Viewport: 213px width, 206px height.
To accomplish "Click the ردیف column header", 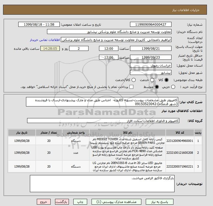I will point(198,132).
